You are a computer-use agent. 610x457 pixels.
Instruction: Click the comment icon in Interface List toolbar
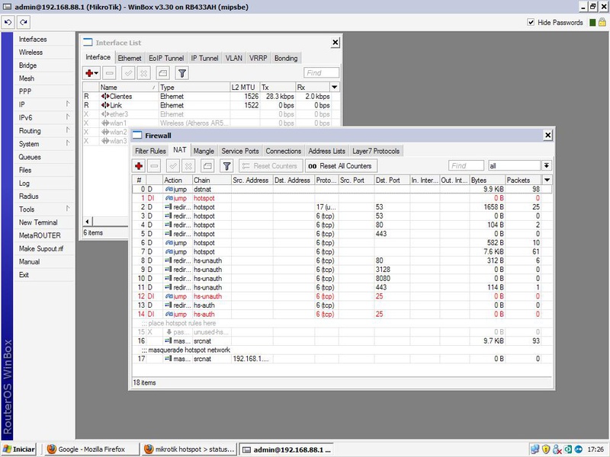coord(162,73)
